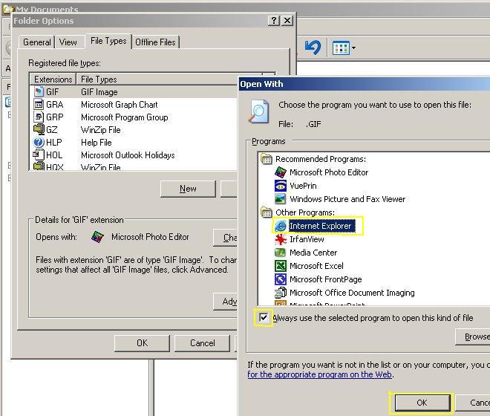The image size is (490, 416).
Task: Open the Offline Files tab
Action: tap(156, 42)
